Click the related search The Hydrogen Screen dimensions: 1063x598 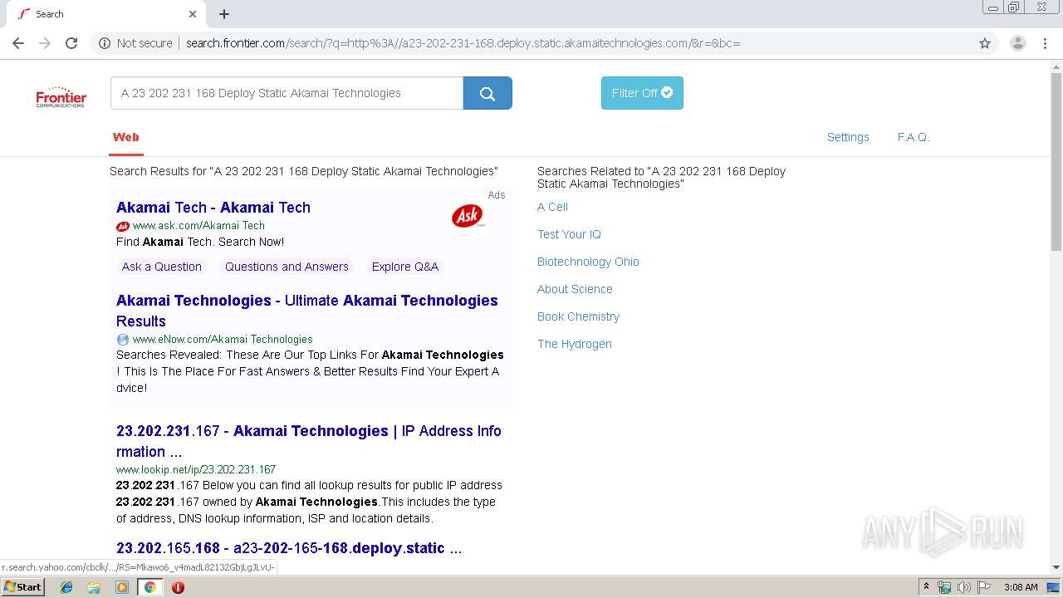[574, 344]
